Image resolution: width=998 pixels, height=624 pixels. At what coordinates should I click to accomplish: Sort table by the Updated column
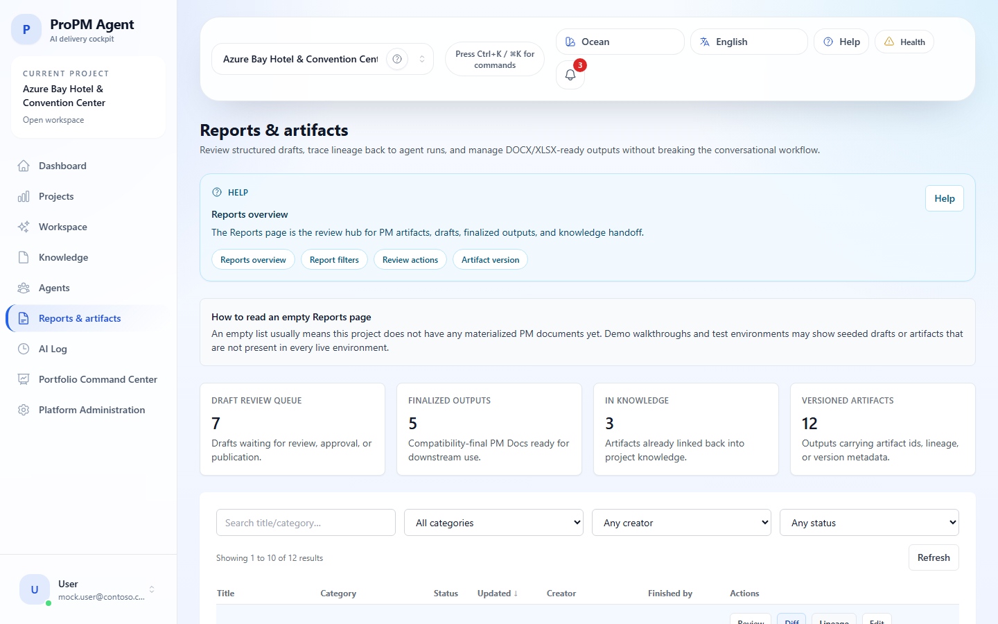click(497, 593)
